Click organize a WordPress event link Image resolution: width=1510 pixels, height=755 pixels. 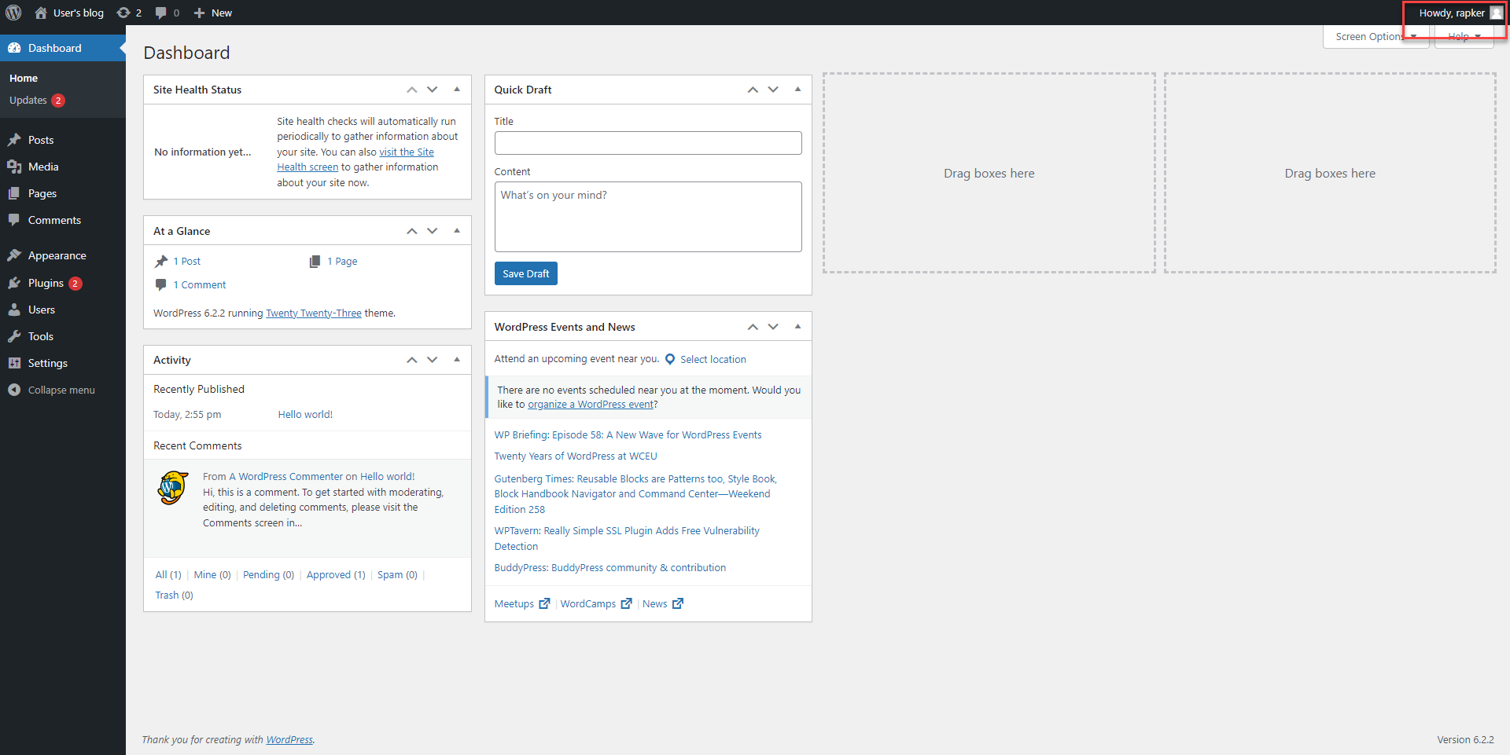click(591, 405)
